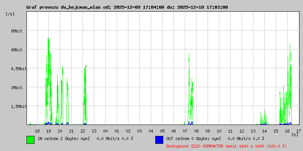Click the 3Mbit y-axis label

coord(17,88)
